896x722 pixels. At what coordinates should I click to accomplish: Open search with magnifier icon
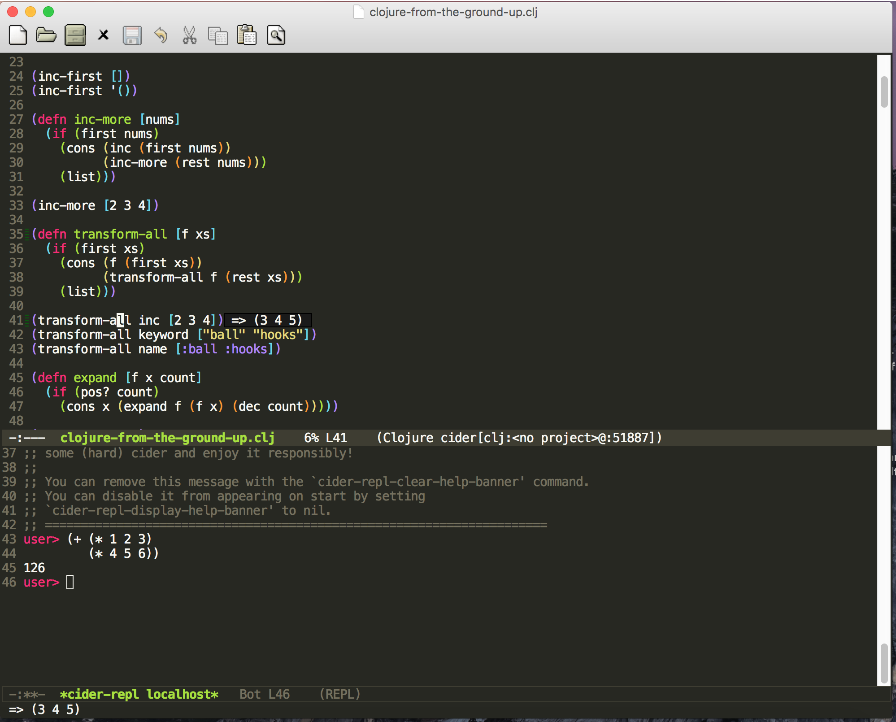coord(276,35)
